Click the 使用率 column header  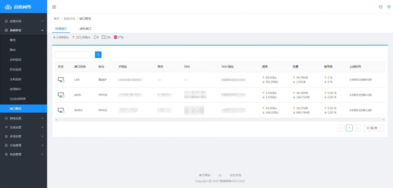328,67
